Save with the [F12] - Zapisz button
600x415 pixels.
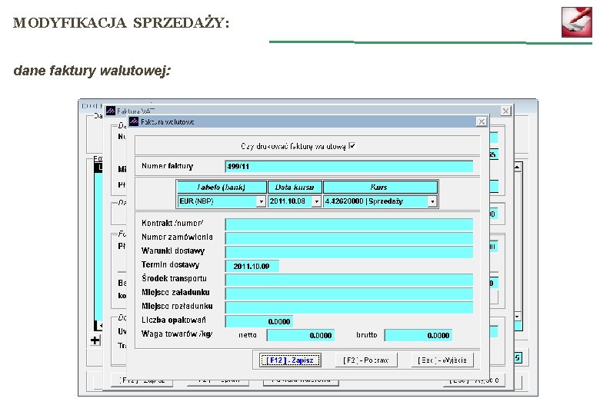tap(290, 360)
